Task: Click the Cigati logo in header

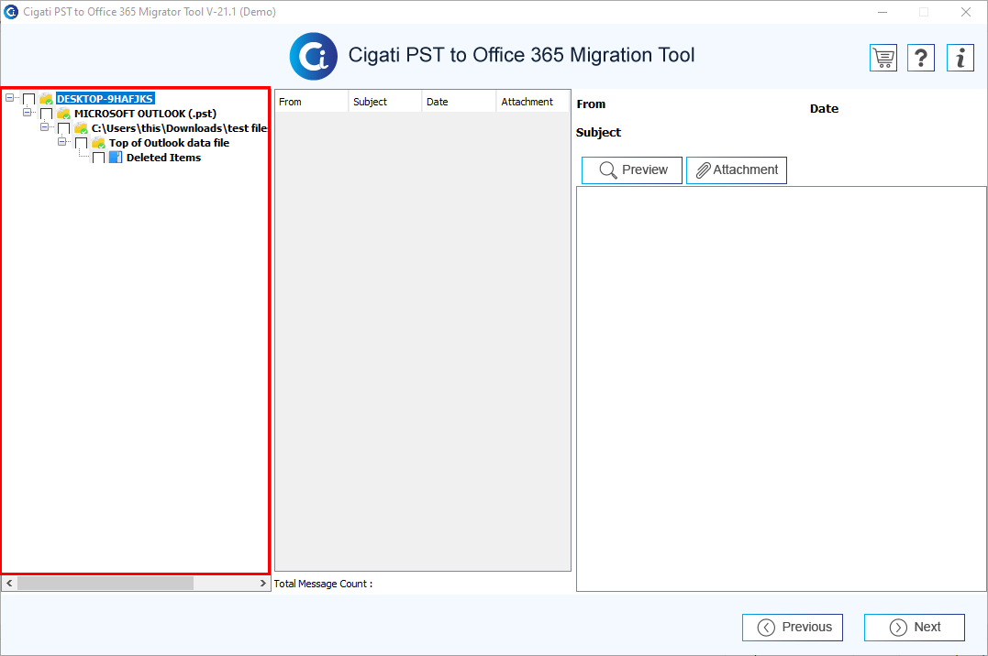Action: 313,56
